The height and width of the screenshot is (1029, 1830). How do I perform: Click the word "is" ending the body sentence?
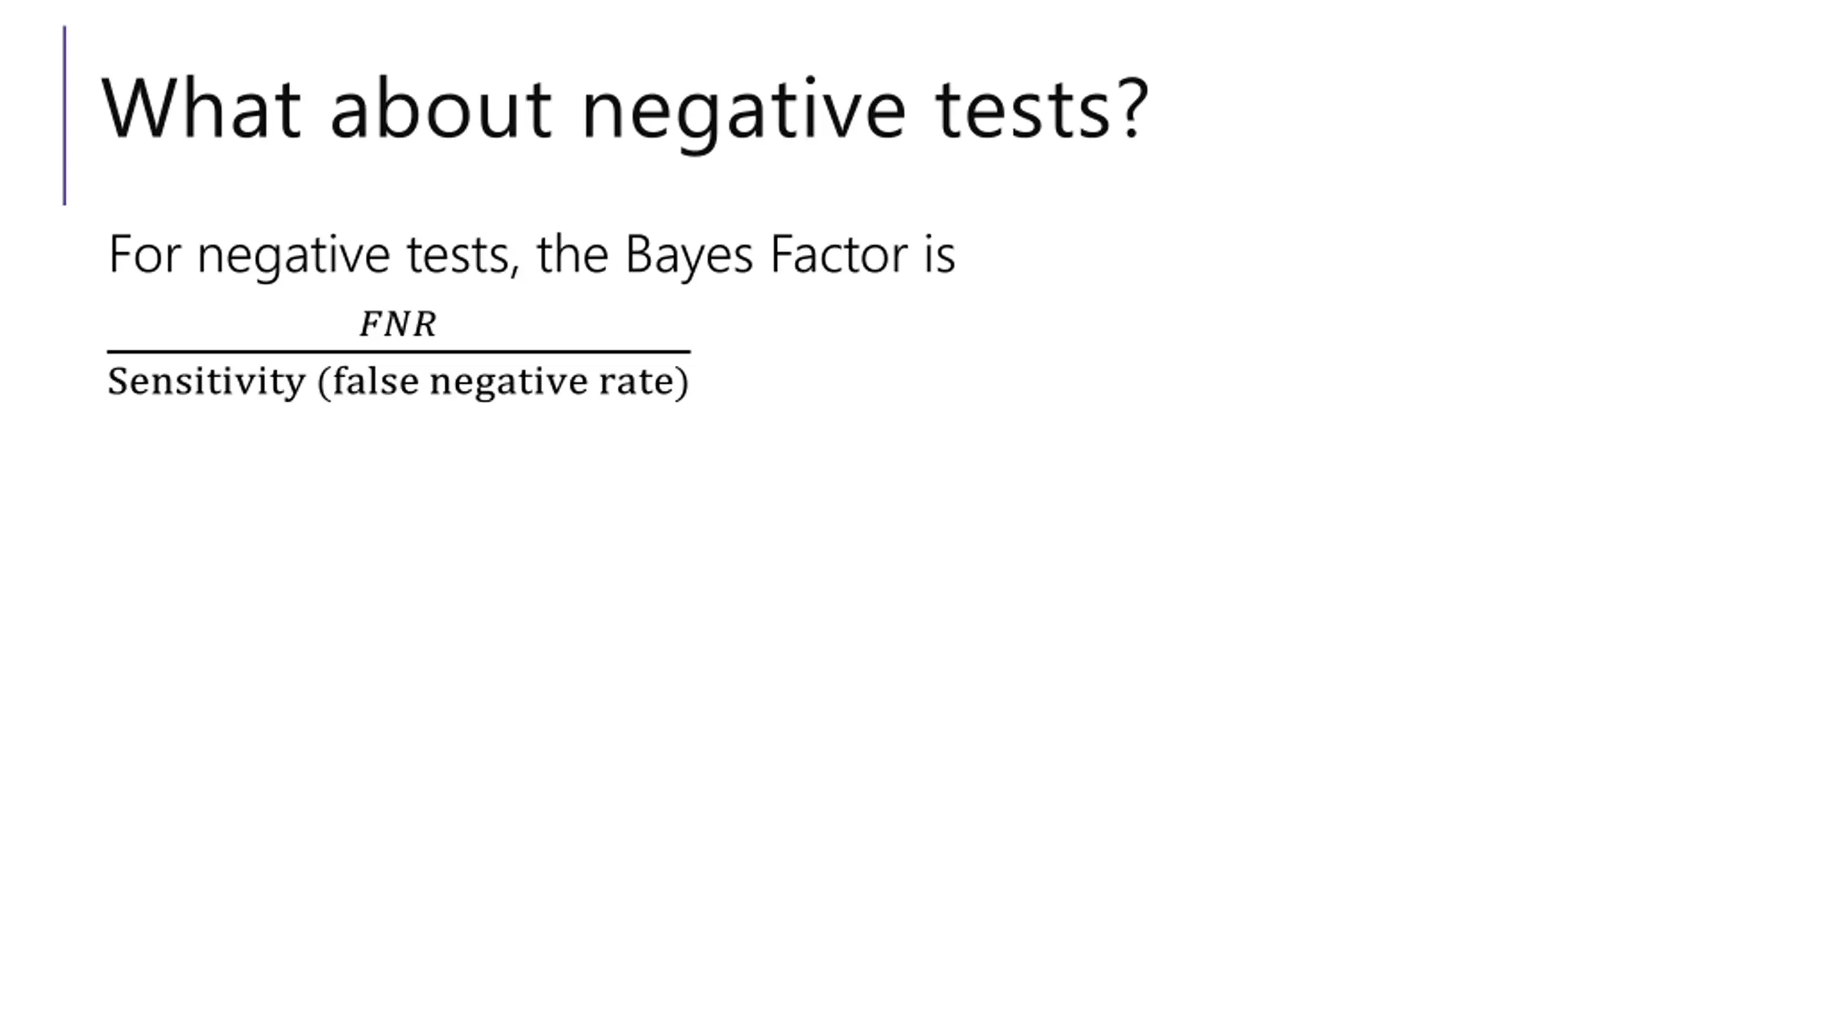[x=939, y=254]
